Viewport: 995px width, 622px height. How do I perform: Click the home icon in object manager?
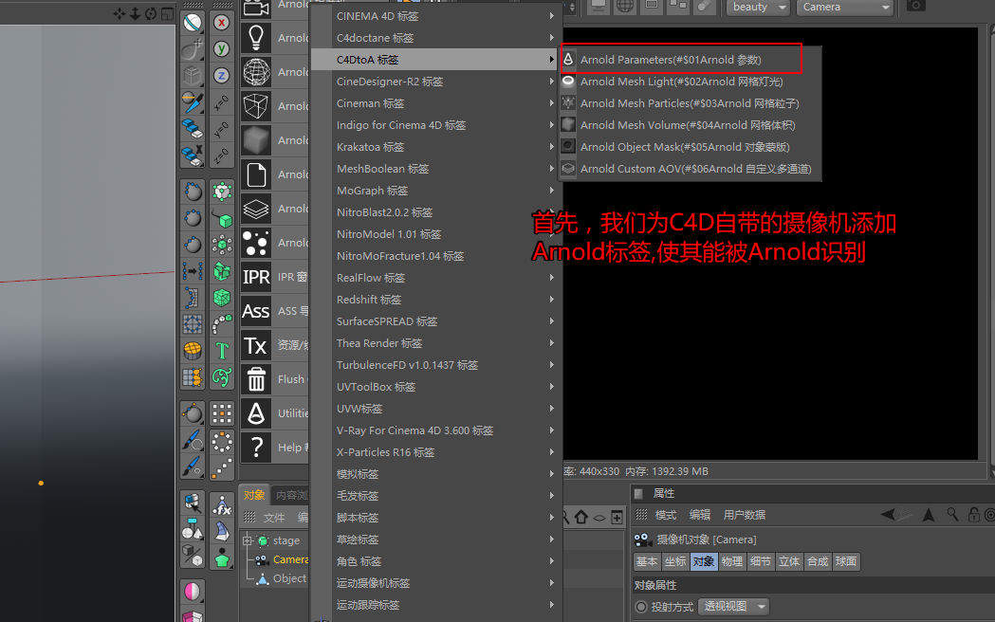[581, 518]
